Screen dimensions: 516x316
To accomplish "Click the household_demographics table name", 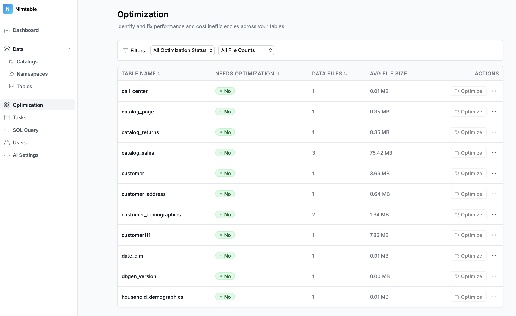I will click(152, 297).
